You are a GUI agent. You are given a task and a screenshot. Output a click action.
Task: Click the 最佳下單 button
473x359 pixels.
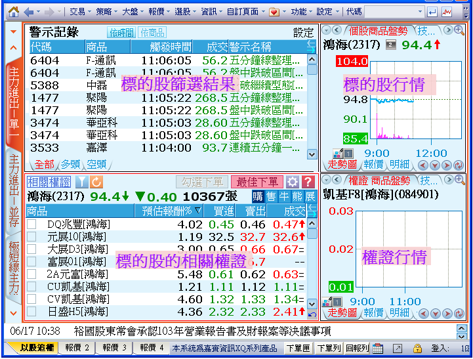(x=257, y=182)
